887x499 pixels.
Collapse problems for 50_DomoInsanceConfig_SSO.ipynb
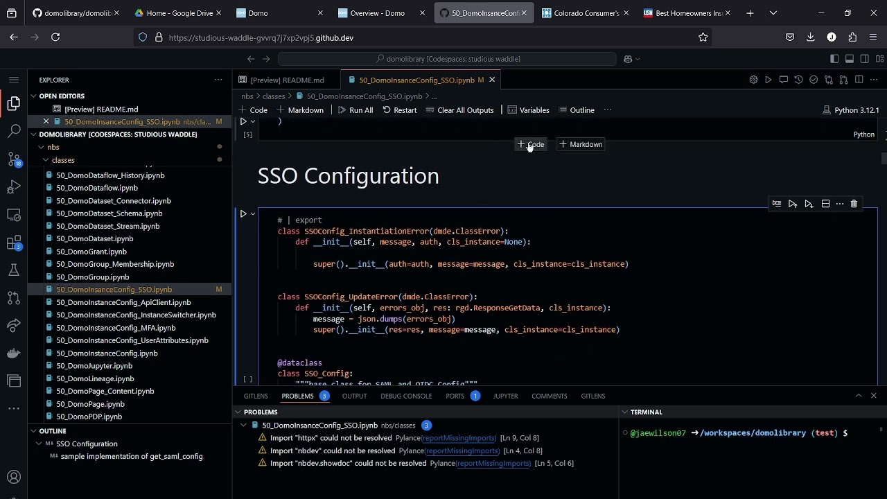(x=243, y=426)
